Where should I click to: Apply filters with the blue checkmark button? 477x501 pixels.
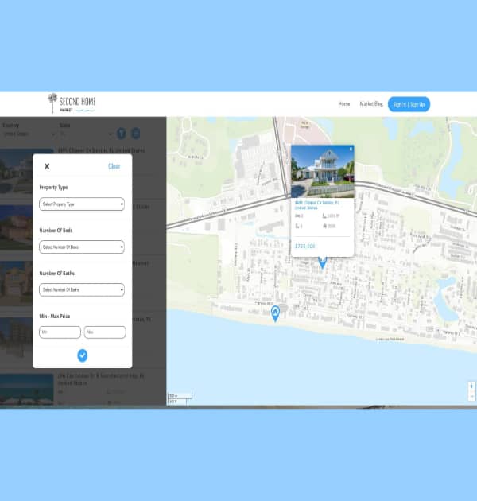point(83,355)
